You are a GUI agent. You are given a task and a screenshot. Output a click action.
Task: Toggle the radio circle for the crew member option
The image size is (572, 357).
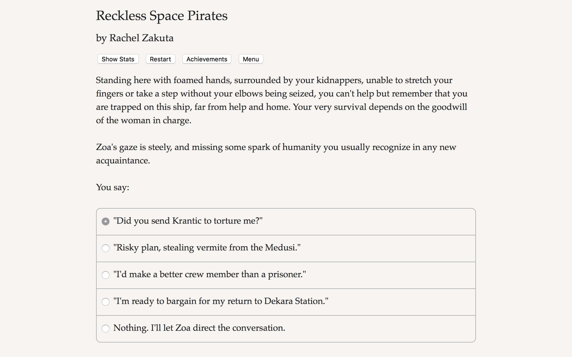tap(105, 275)
